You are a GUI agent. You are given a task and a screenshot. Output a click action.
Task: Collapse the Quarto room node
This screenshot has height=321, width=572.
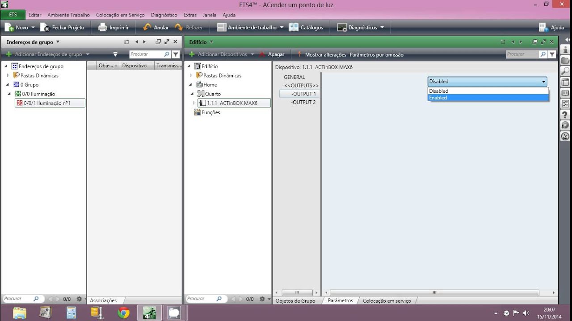(191, 94)
